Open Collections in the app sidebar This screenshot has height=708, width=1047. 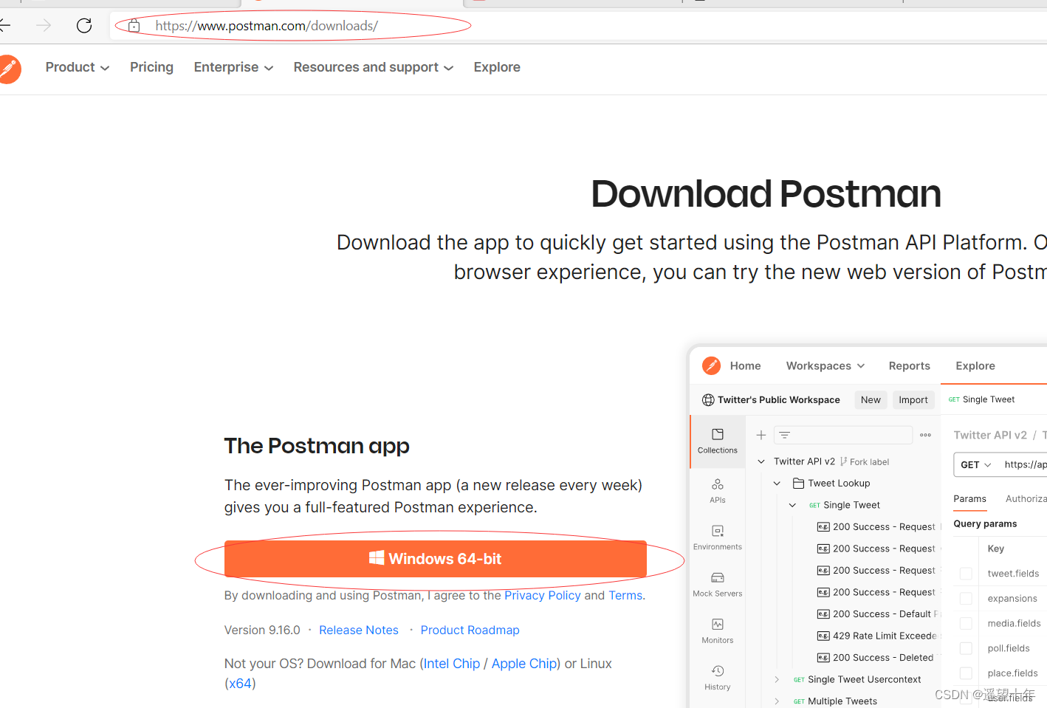click(x=718, y=441)
